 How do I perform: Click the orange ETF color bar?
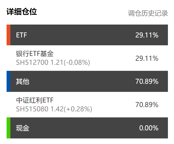[x=8, y=35]
